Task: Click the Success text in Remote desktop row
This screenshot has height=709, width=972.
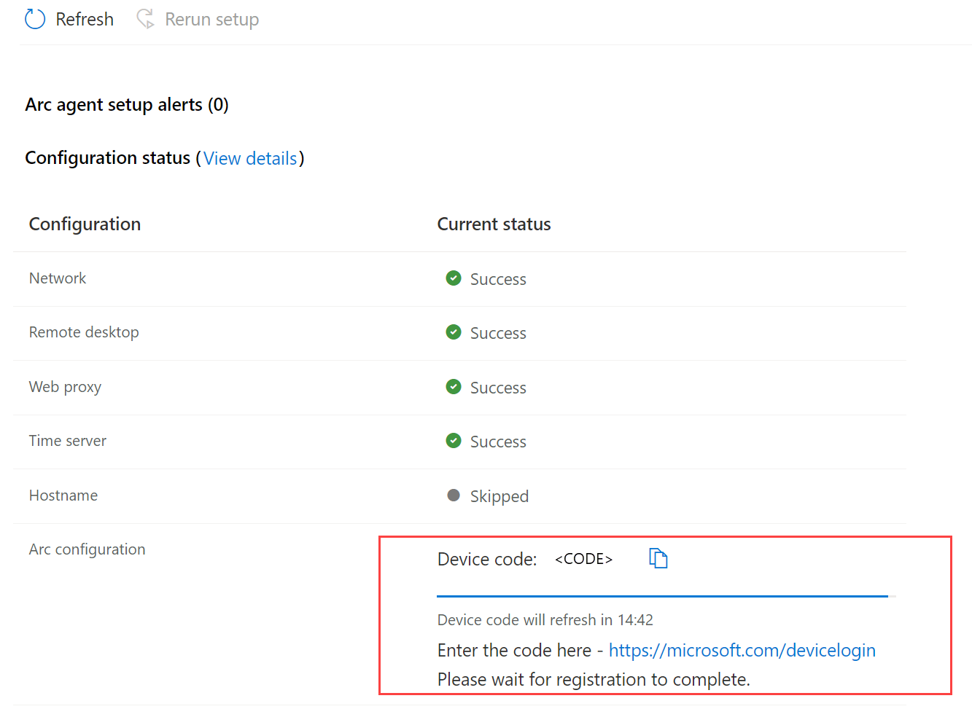Action: pos(498,333)
